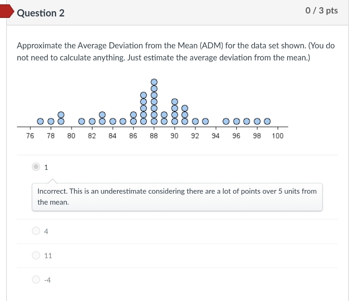The width and height of the screenshot is (354, 301).
Task: Click the Incorrect feedback message box
Action: [x=177, y=197]
